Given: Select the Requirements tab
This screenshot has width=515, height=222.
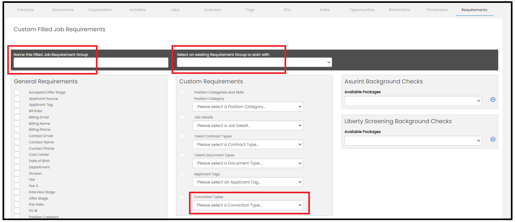Looking at the screenshot, I should tap(474, 10).
